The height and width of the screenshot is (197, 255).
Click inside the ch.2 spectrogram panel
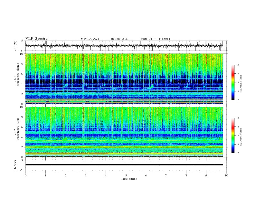pyautogui.click(x=124, y=132)
